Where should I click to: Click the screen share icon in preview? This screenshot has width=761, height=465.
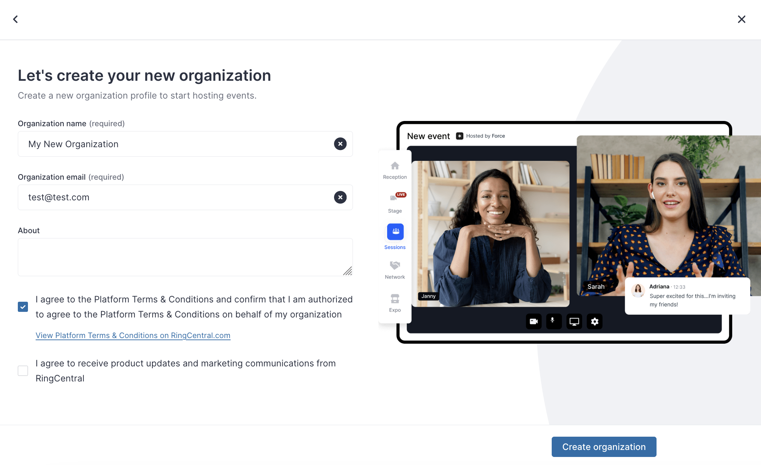(574, 322)
